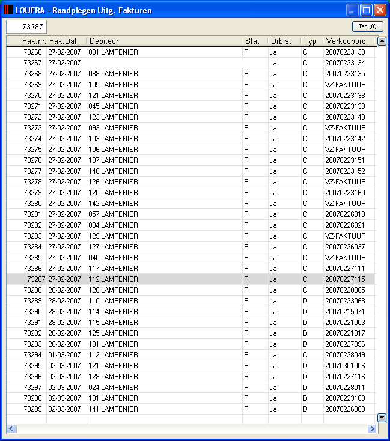390x441 pixels.
Task: Select invoice row 73266
Action: coord(190,52)
